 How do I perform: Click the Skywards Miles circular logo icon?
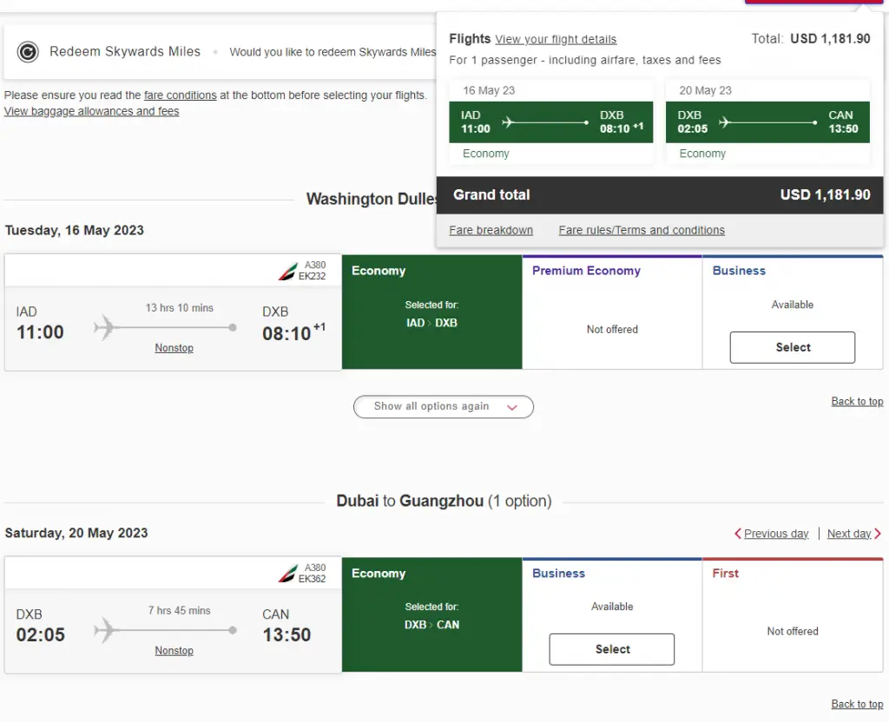(28, 52)
